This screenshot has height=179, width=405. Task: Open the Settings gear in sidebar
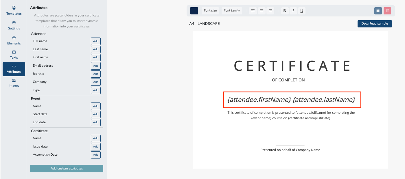pos(14,25)
